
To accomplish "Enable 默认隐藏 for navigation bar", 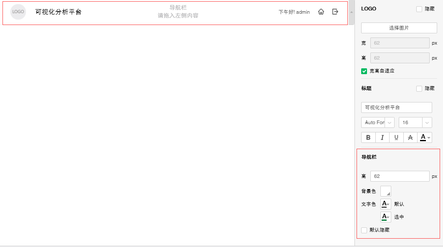I will click(x=364, y=230).
